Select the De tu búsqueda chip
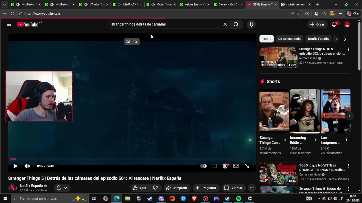This screenshot has width=362, height=203. pos(289,39)
